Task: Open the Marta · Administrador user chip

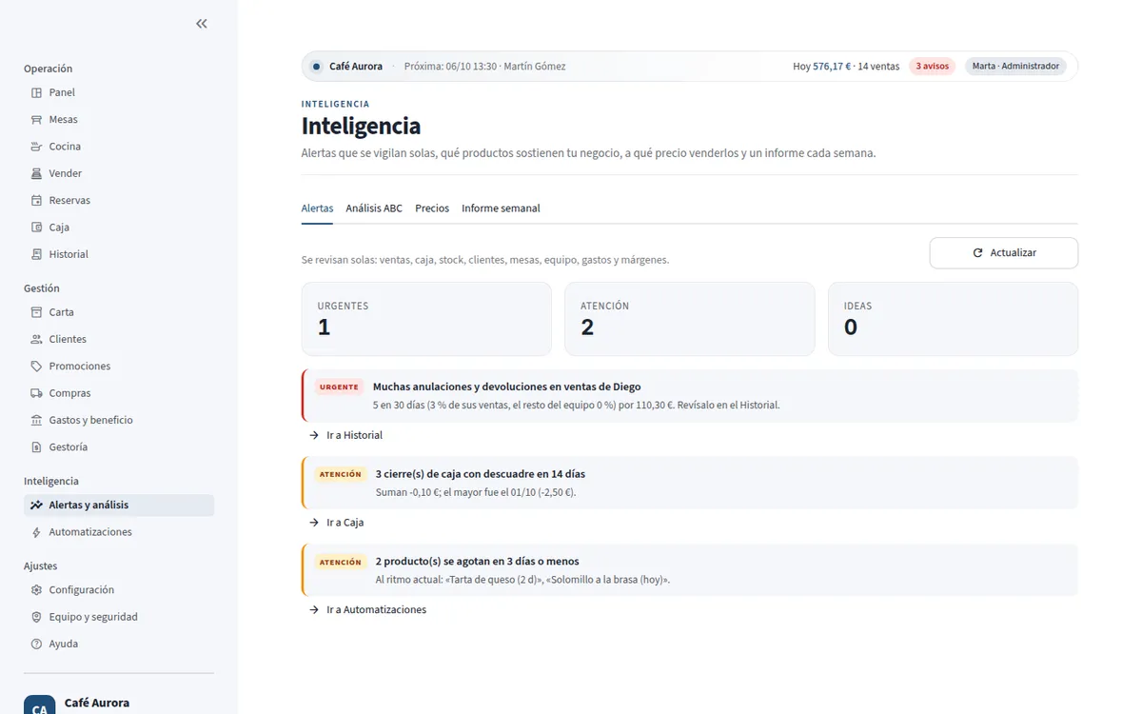Action: click(x=1015, y=67)
